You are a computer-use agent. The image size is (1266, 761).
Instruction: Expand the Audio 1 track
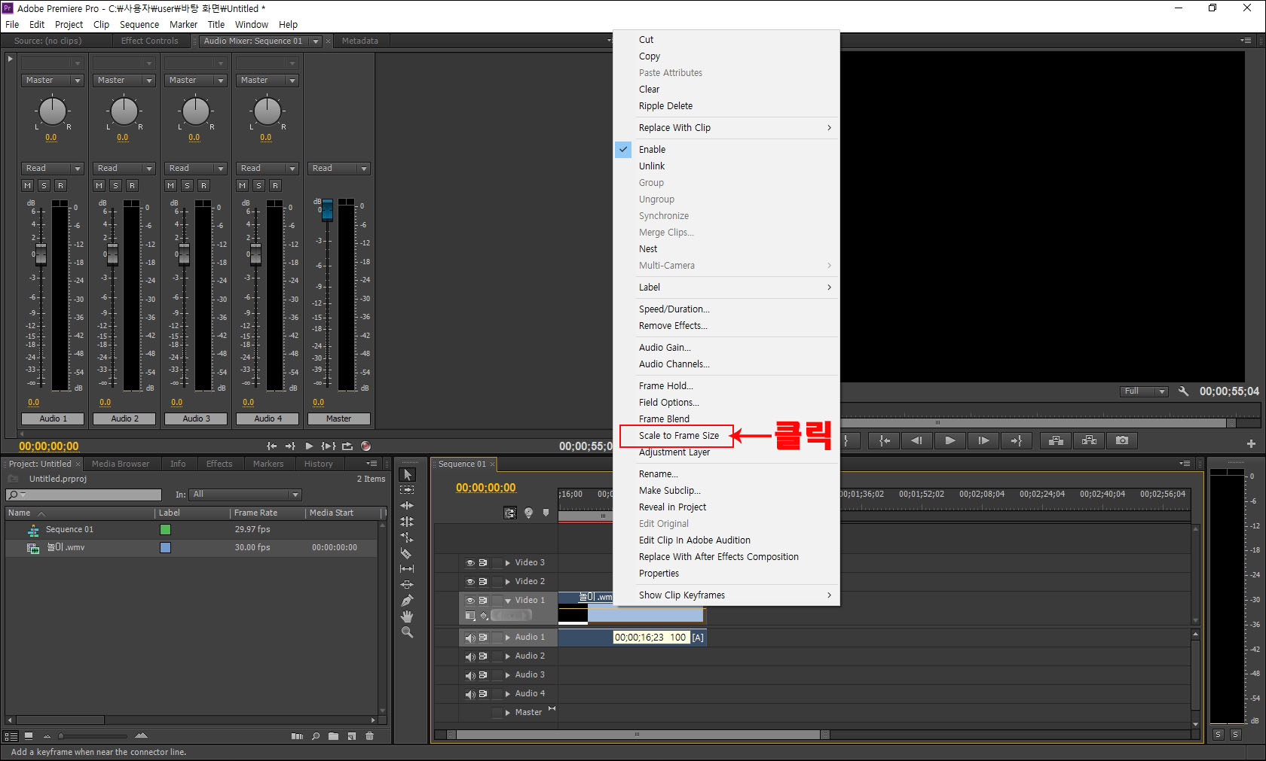click(x=507, y=638)
